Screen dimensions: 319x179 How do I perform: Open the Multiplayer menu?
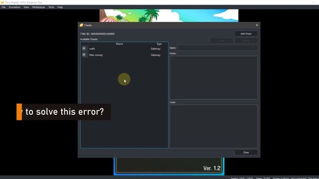[38, 7]
